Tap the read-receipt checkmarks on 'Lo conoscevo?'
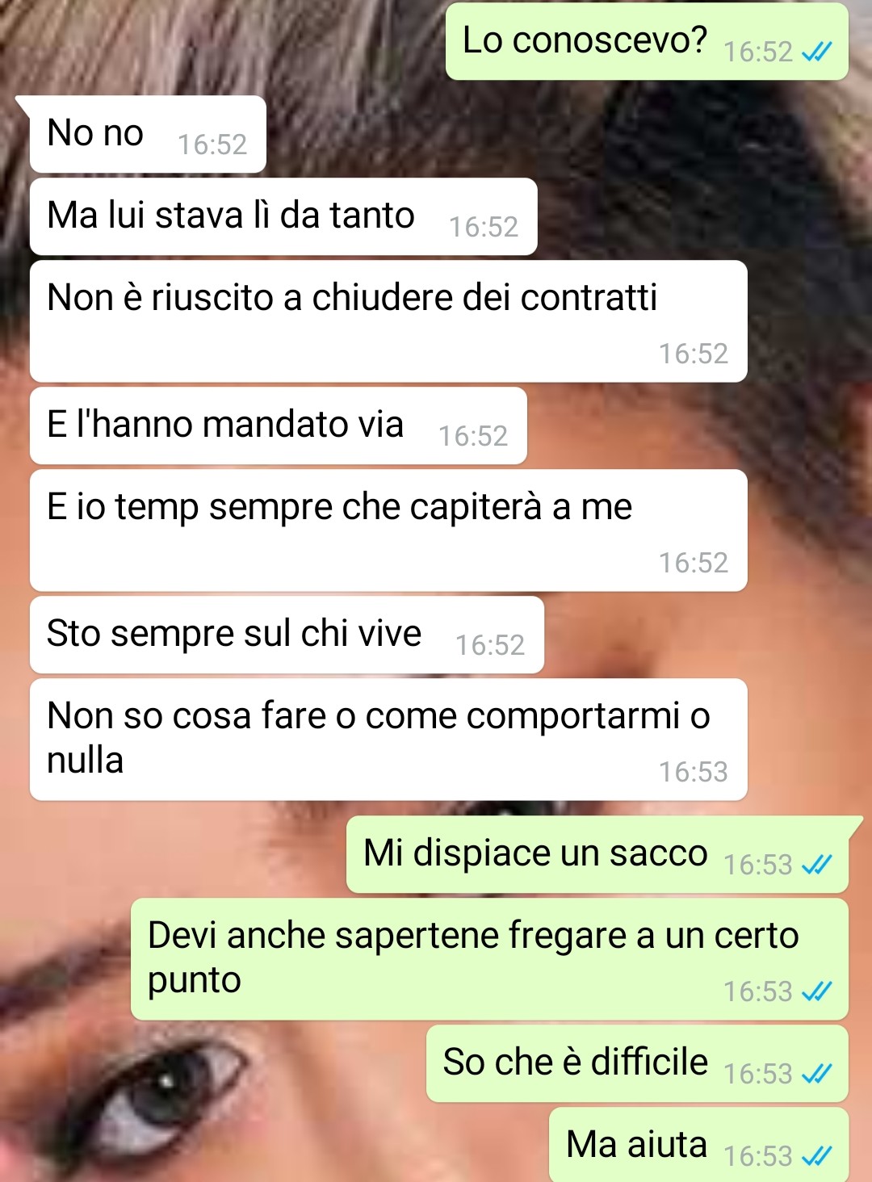The width and height of the screenshot is (872, 1182). (816, 52)
